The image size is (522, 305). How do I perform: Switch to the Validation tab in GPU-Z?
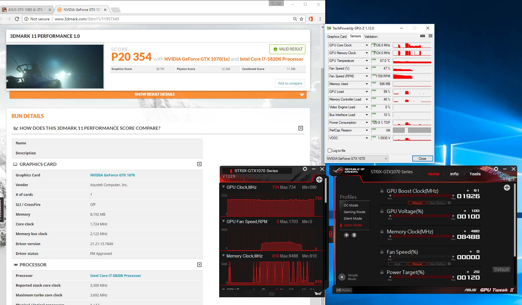[371, 36]
